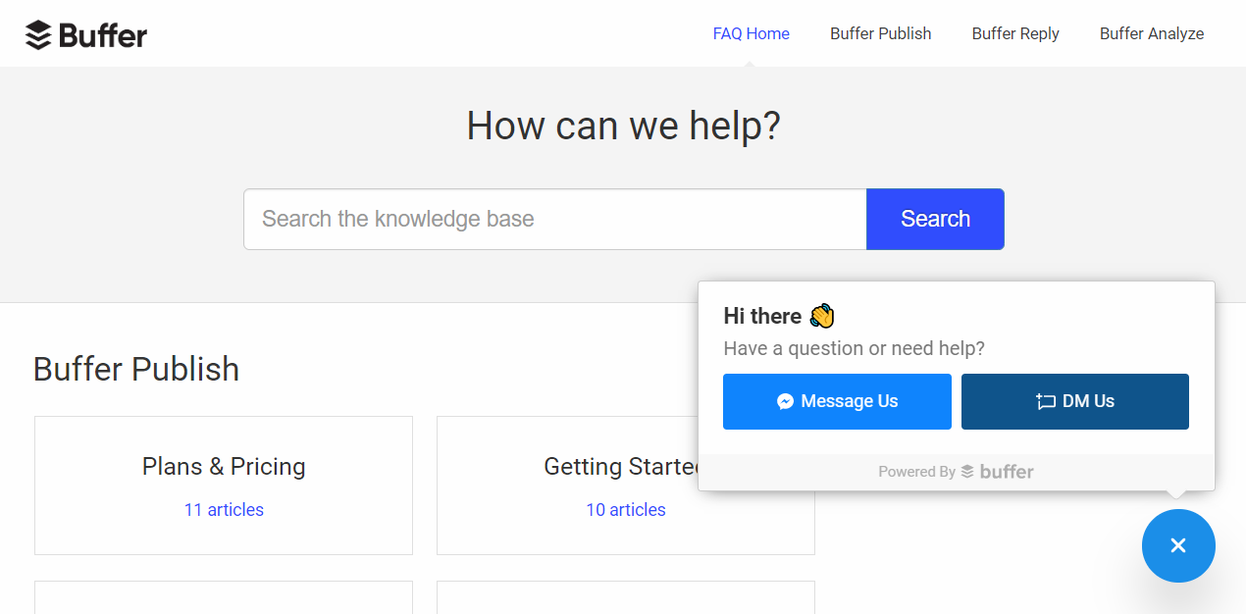
Task: Click the Buffer logo icon
Action: click(x=37, y=33)
